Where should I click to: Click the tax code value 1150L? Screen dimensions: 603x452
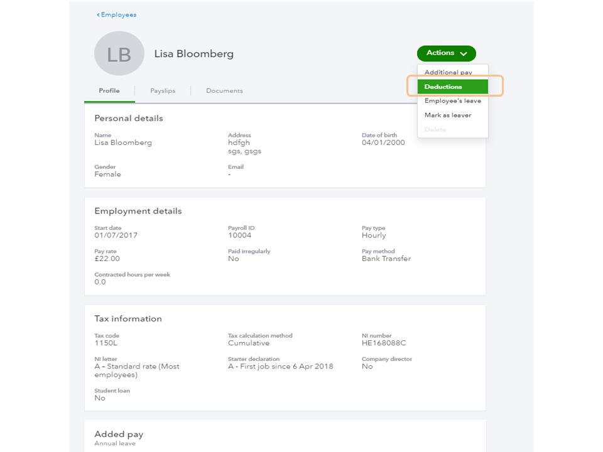pos(106,343)
